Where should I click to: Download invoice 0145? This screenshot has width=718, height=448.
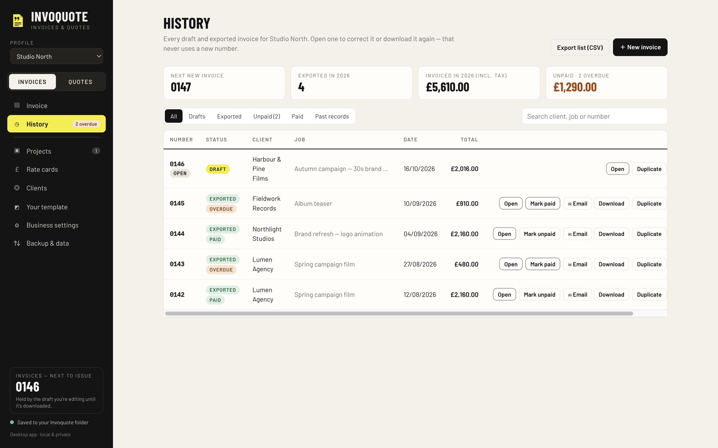pyautogui.click(x=611, y=203)
